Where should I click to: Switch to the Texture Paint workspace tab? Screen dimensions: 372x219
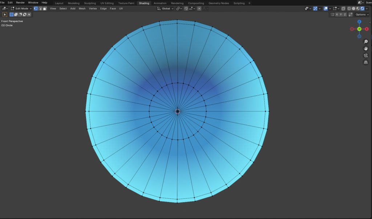(126, 3)
